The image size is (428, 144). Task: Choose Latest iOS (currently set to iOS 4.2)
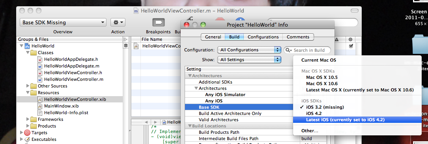coord(357,120)
